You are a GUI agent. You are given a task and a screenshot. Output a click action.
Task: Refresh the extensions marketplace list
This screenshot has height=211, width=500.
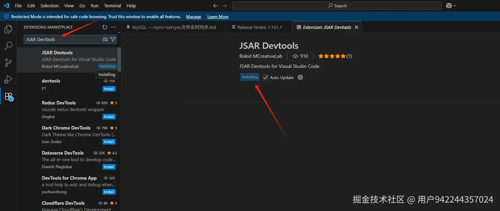click(105, 27)
